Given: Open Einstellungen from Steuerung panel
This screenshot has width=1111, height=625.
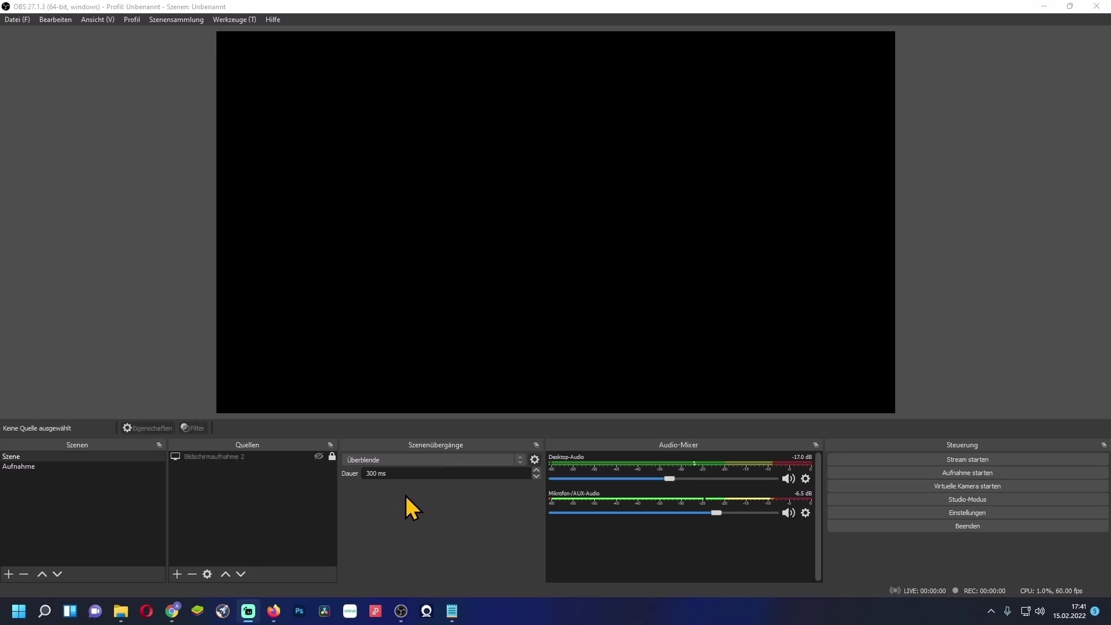Looking at the screenshot, I should 967,513.
